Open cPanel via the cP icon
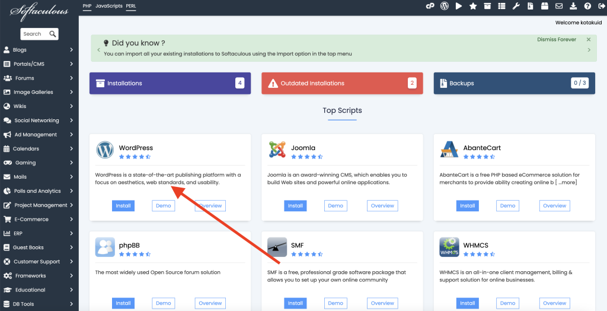607x311 pixels. click(430, 6)
